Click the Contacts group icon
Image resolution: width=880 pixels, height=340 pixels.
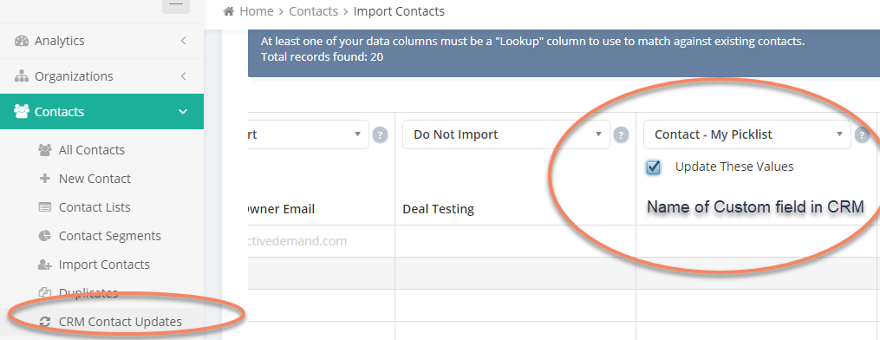coord(22,112)
